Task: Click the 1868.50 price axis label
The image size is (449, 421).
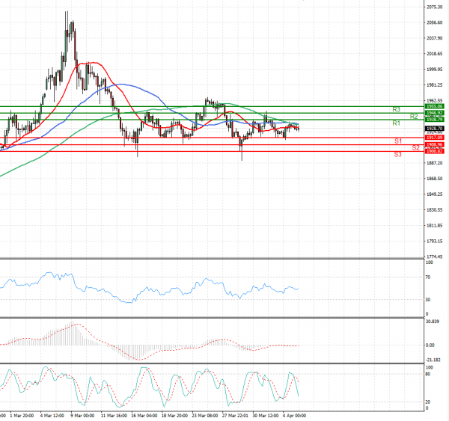Action: pos(434,179)
